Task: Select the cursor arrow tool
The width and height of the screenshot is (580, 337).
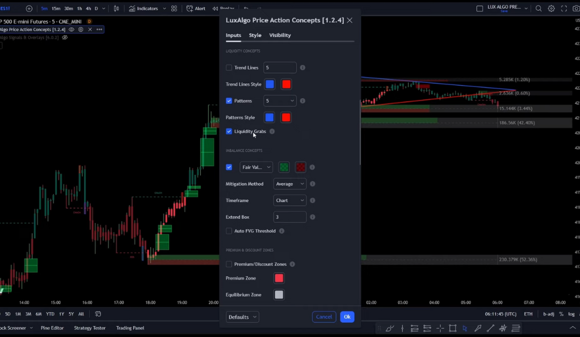Action: pyautogui.click(x=465, y=328)
